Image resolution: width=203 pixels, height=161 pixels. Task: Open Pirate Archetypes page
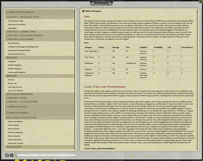[15, 132]
